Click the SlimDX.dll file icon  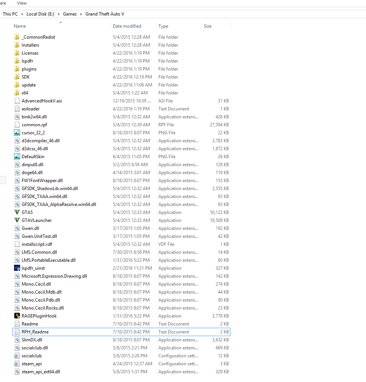[17, 340]
